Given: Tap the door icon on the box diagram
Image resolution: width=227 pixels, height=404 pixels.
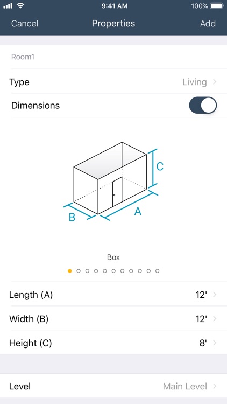Looking at the screenshot, I should coord(117,191).
